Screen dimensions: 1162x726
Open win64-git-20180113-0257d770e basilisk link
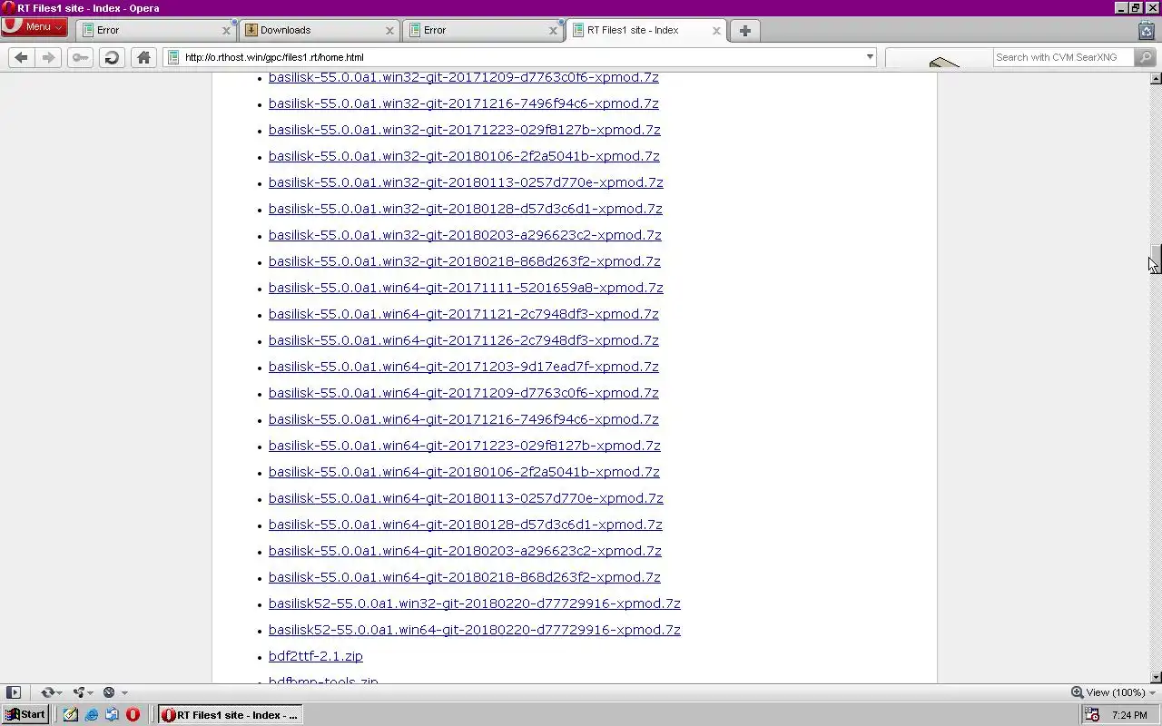[466, 498]
